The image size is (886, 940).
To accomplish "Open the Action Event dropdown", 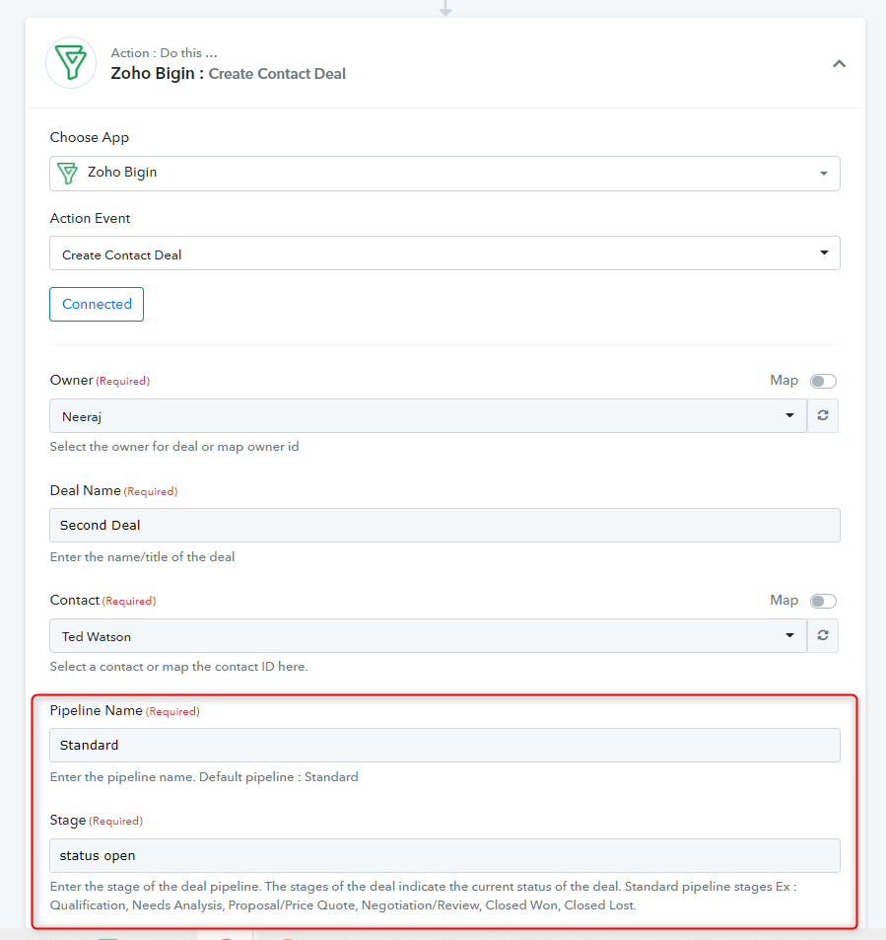I will [x=444, y=253].
